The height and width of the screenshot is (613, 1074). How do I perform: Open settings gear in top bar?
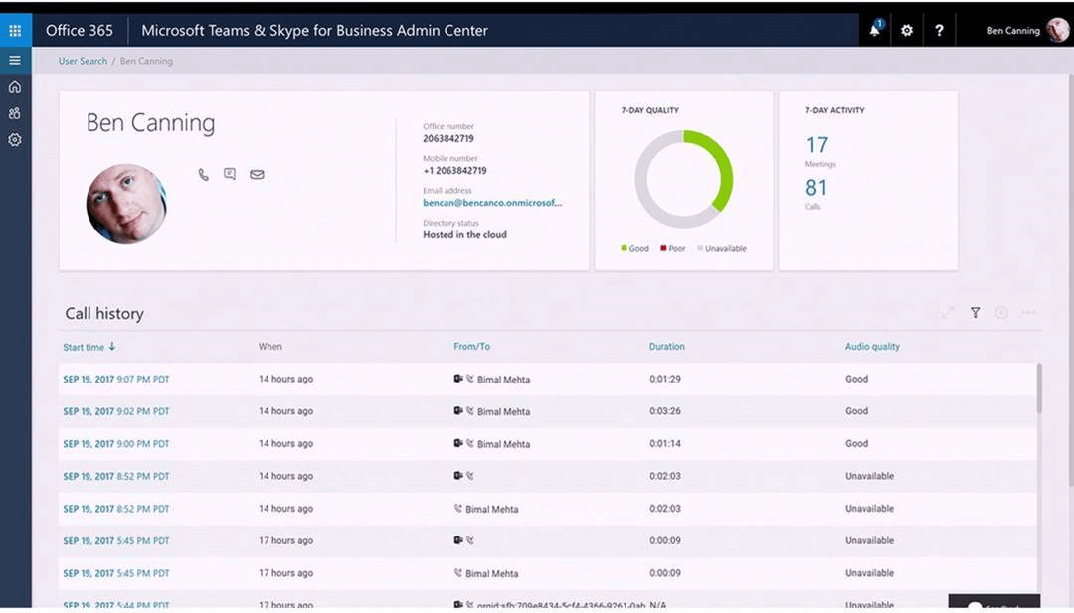click(907, 30)
